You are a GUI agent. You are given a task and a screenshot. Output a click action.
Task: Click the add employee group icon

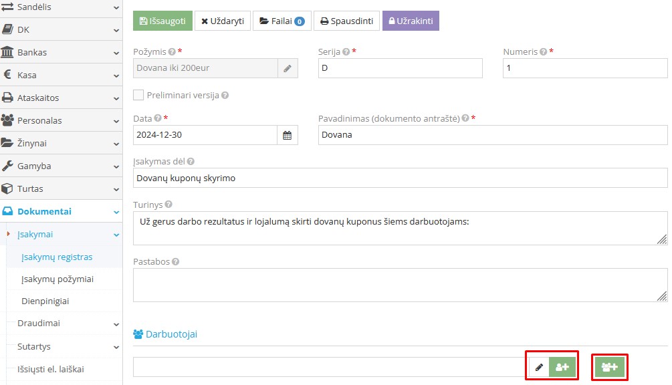coord(609,367)
